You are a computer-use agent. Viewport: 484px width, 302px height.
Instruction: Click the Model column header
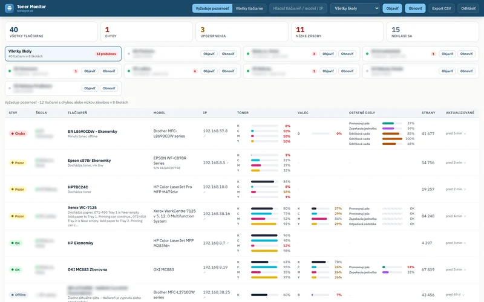tap(159, 113)
